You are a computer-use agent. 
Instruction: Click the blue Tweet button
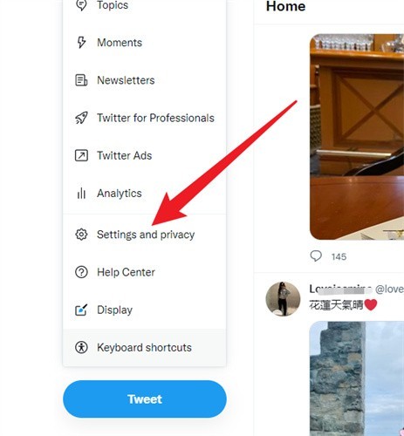pyautogui.click(x=145, y=399)
